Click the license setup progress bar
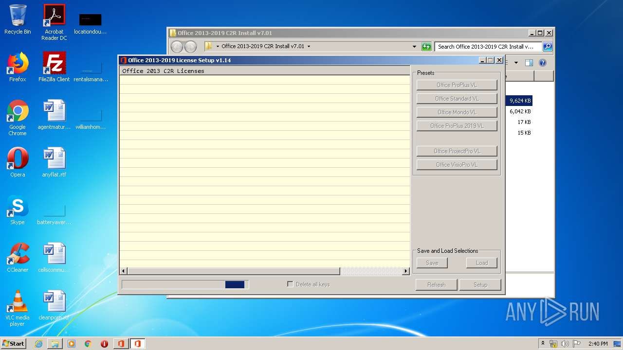The image size is (623, 350). (185, 284)
